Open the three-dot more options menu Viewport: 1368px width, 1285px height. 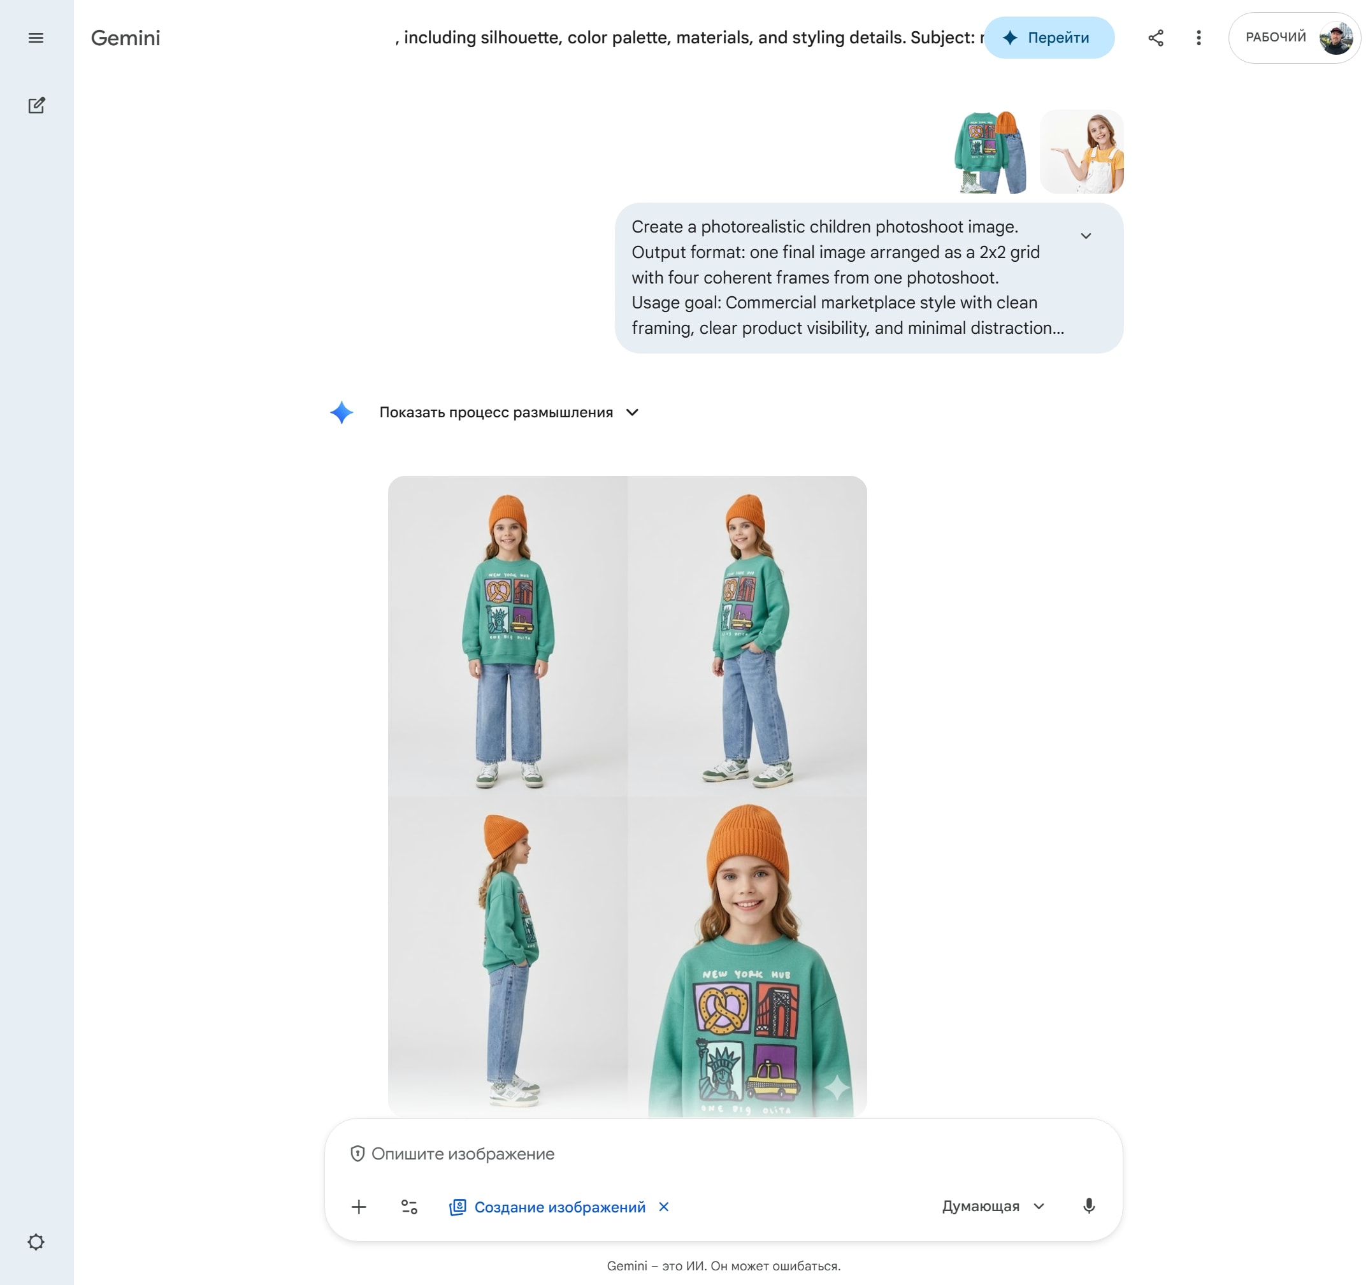tap(1198, 38)
